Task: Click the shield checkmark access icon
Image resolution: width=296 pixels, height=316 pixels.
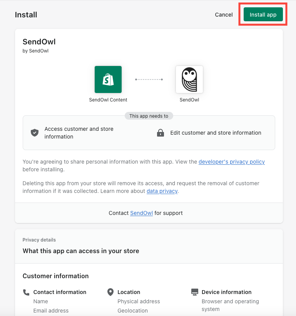Action: pyautogui.click(x=35, y=133)
